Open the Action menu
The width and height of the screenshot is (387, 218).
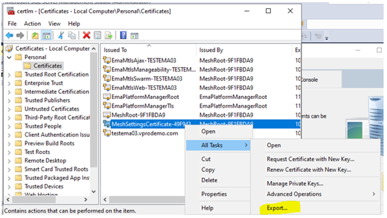coord(32,24)
